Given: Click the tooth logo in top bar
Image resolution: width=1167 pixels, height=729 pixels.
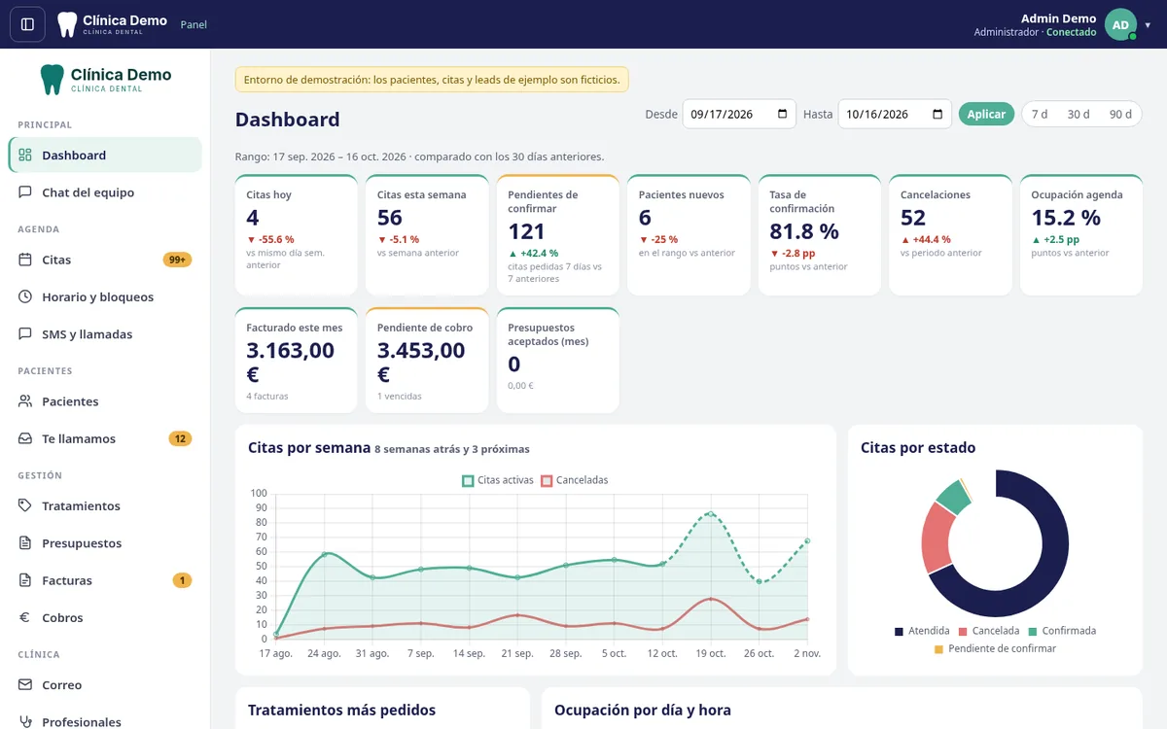Looking at the screenshot, I should coord(67,24).
